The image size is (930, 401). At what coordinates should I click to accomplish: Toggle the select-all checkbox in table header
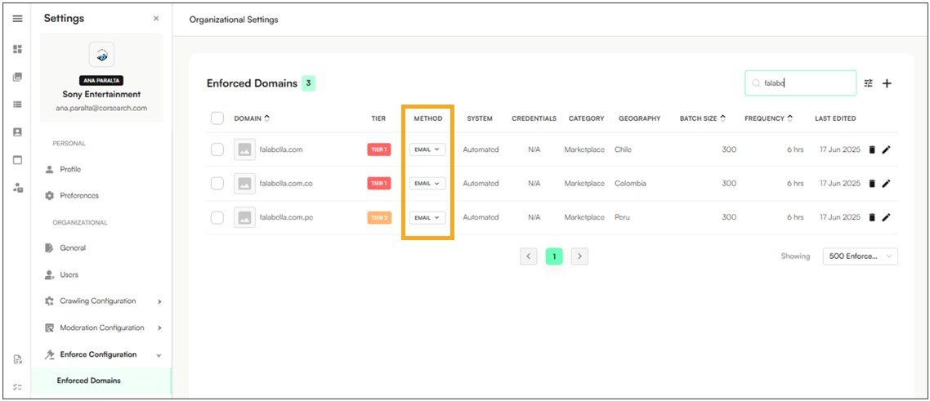click(217, 118)
